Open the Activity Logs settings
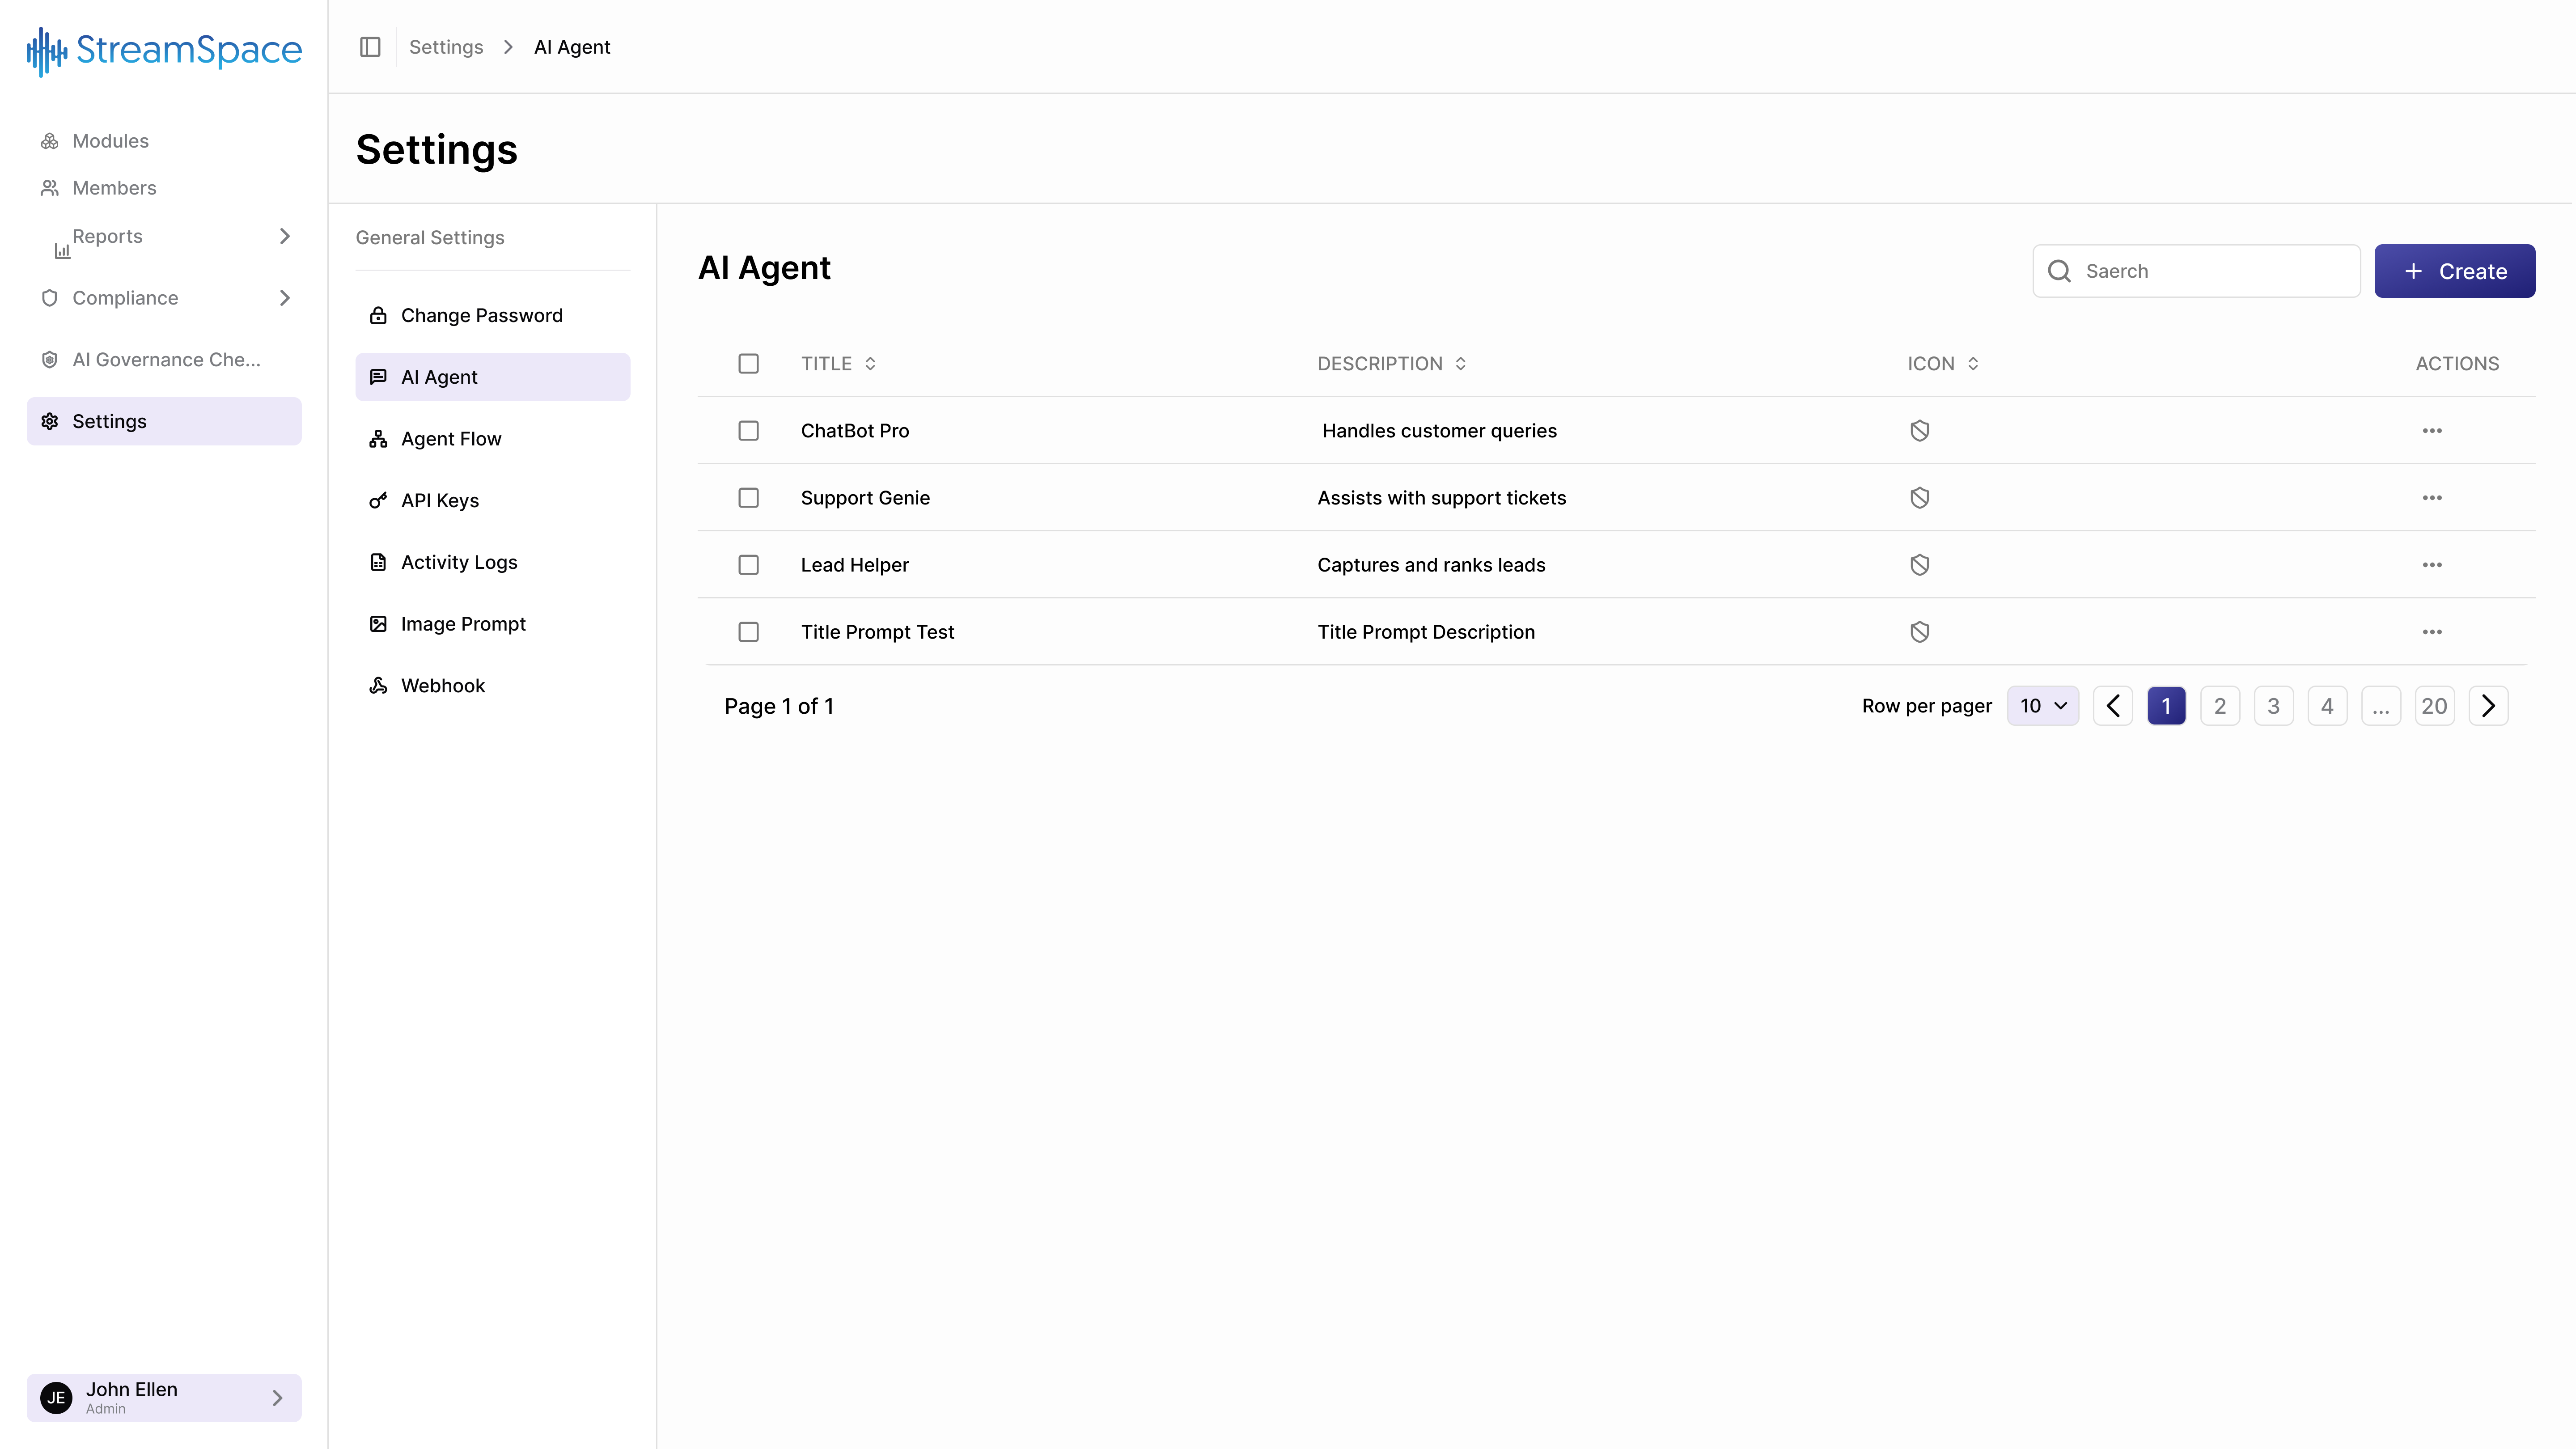The width and height of the screenshot is (2576, 1449). 493,562
